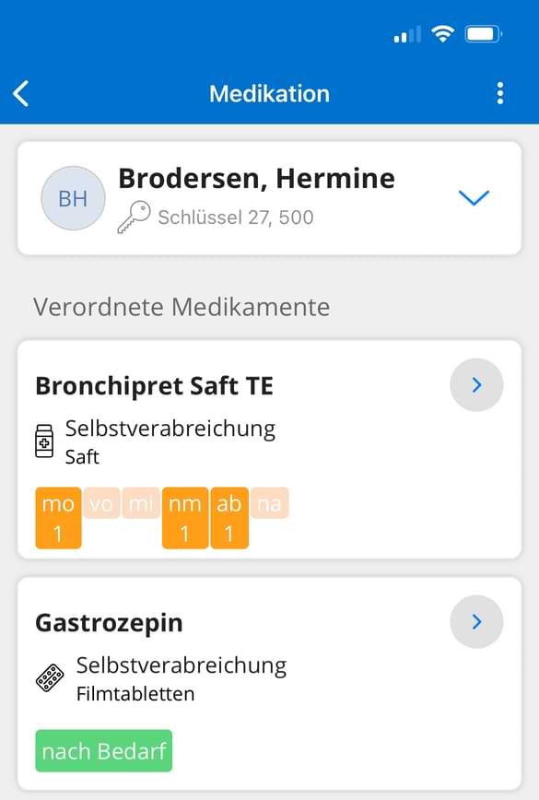Image resolution: width=539 pixels, height=800 pixels.
Task: Tap the 'na' evening dose field
Action: [x=267, y=503]
